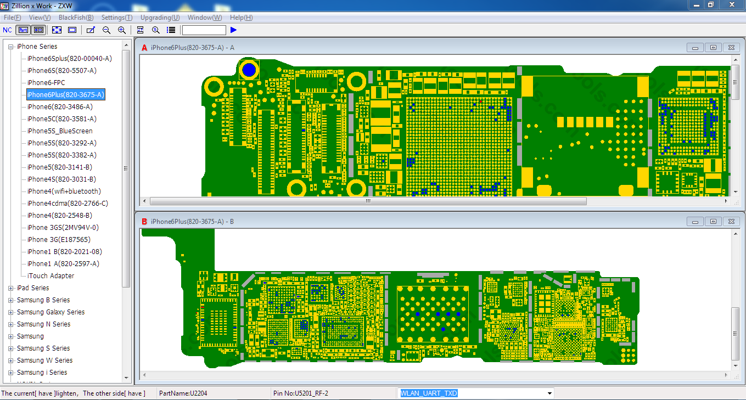This screenshot has height=400, width=746.
Task: Click the NC toolbar button
Action: point(7,30)
